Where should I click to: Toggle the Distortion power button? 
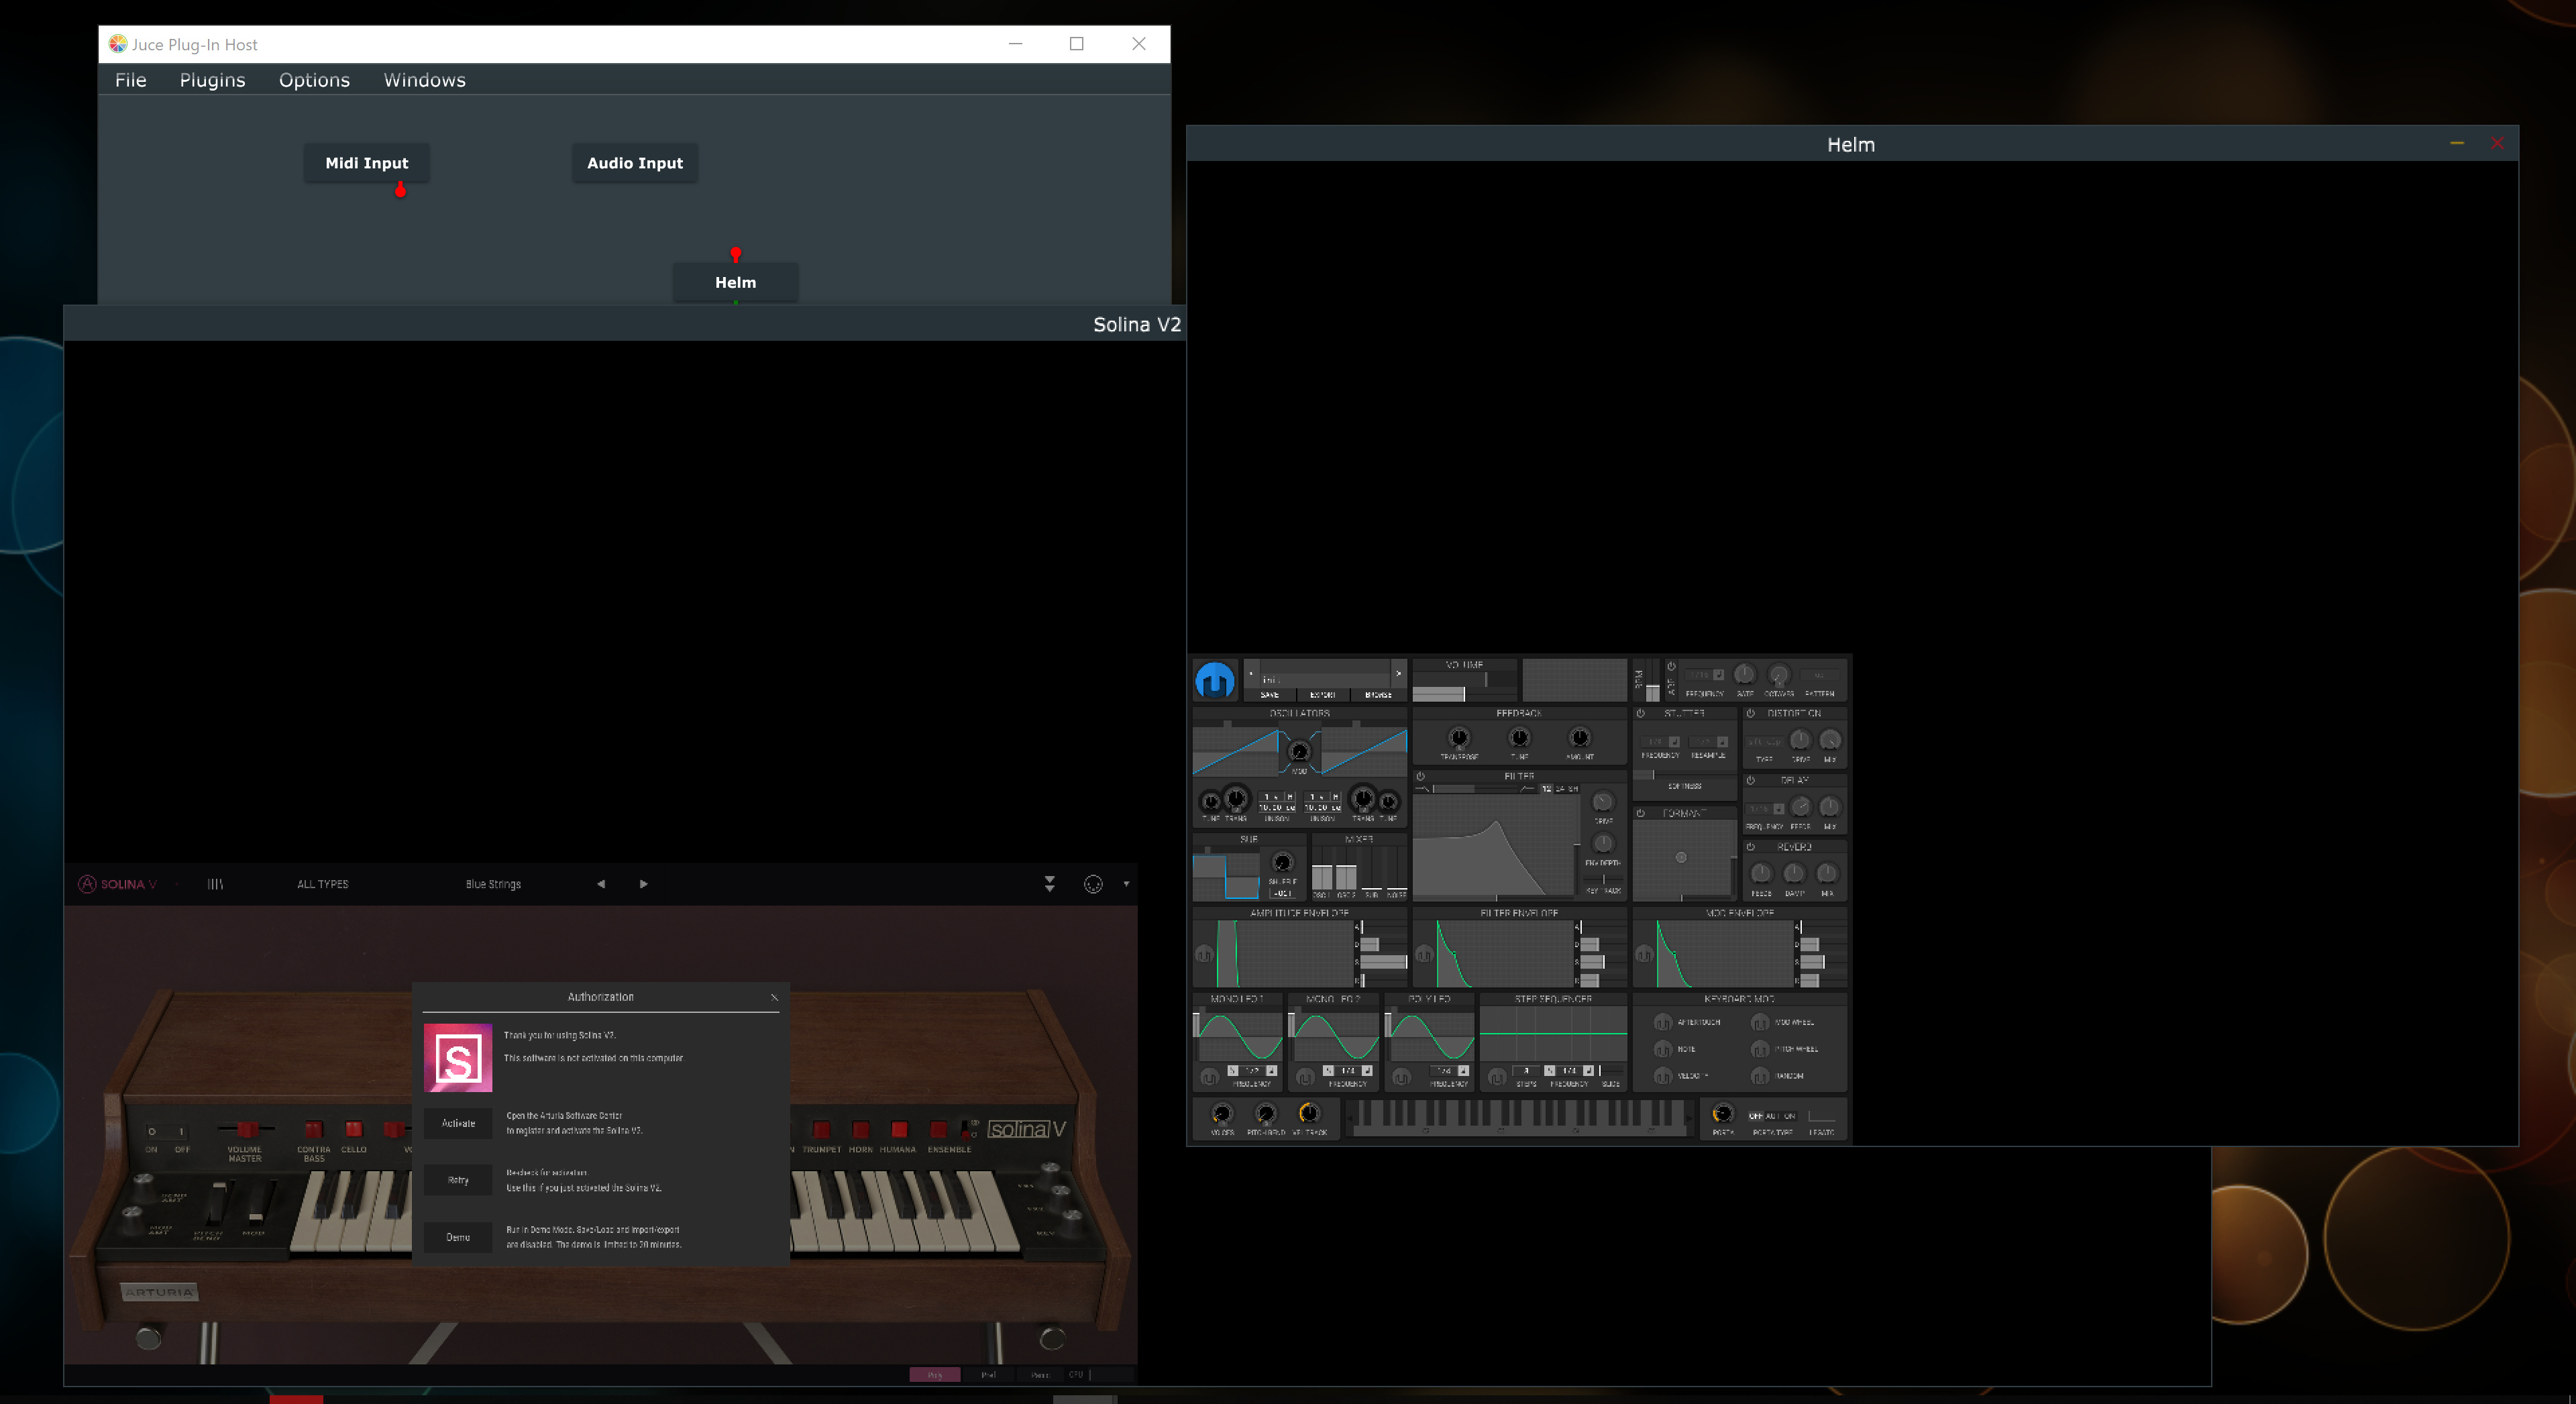click(x=1751, y=713)
